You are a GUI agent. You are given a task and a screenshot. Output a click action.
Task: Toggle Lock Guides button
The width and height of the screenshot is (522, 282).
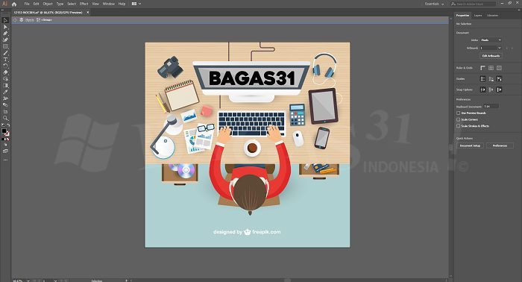(x=491, y=79)
